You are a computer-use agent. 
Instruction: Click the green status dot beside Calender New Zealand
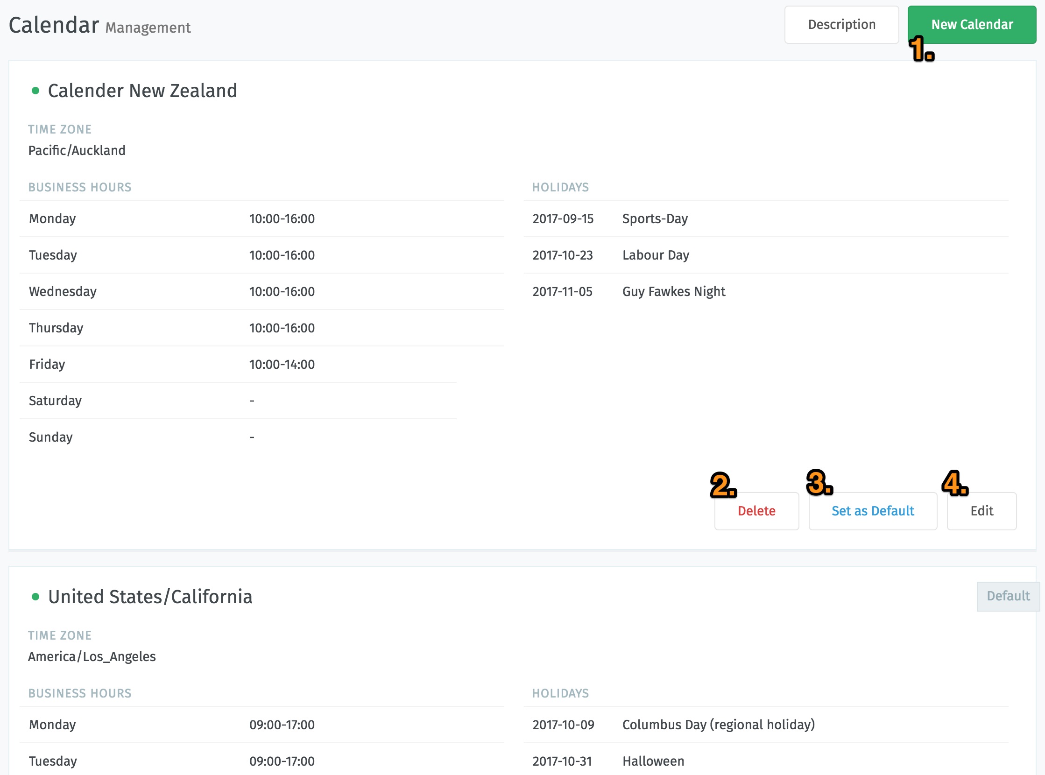click(35, 91)
